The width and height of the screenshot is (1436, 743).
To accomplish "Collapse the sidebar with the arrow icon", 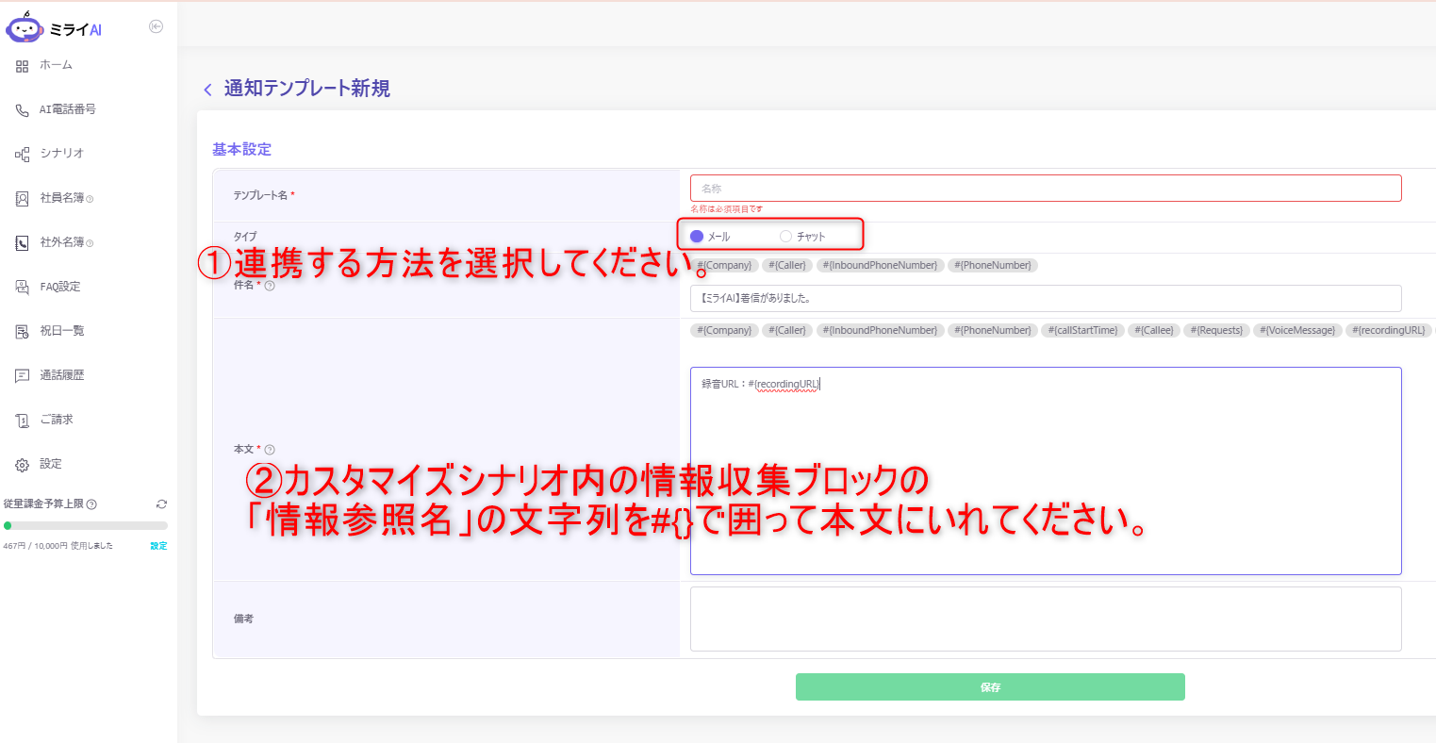I will (157, 26).
